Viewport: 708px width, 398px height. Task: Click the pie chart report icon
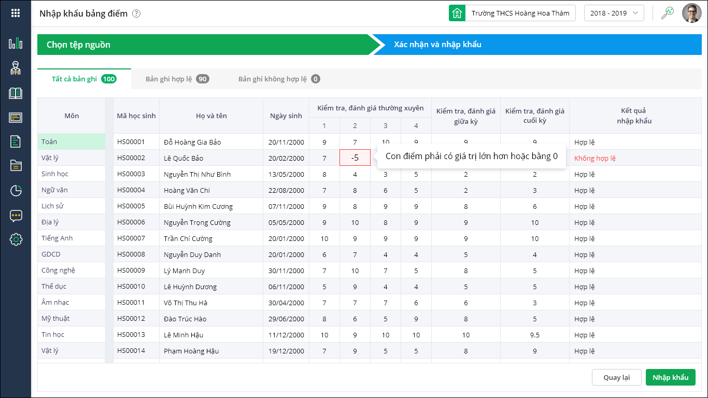(x=16, y=191)
